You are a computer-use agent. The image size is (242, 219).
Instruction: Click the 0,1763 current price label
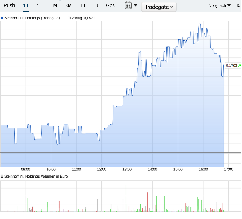pos(232,65)
